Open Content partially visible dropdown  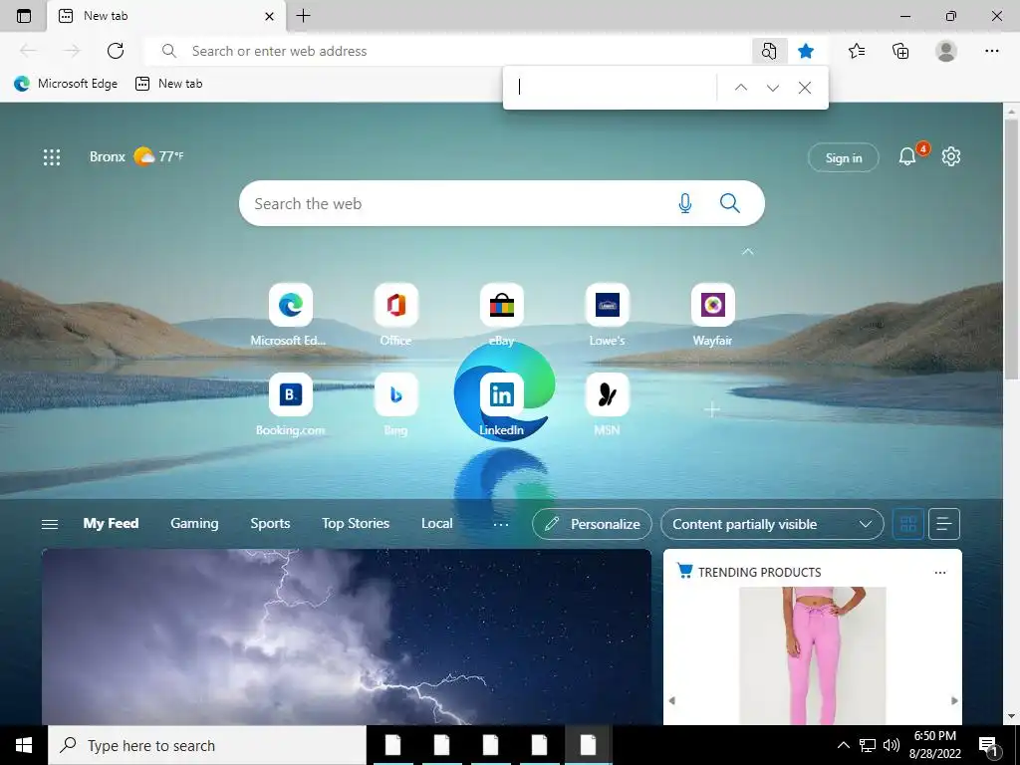tap(772, 524)
